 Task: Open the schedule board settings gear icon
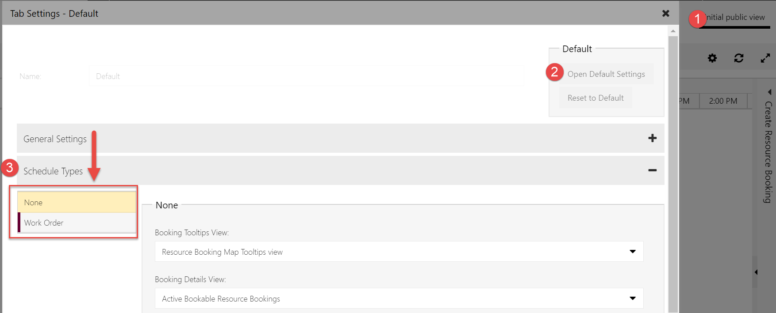point(712,58)
